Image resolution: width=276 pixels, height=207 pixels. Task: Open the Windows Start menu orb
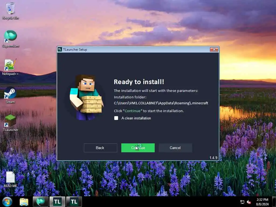click(7, 202)
